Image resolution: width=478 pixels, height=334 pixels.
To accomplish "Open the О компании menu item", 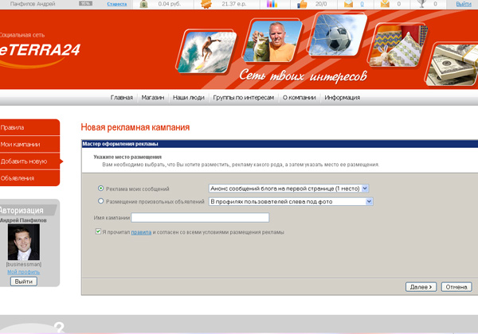I will 299,98.
